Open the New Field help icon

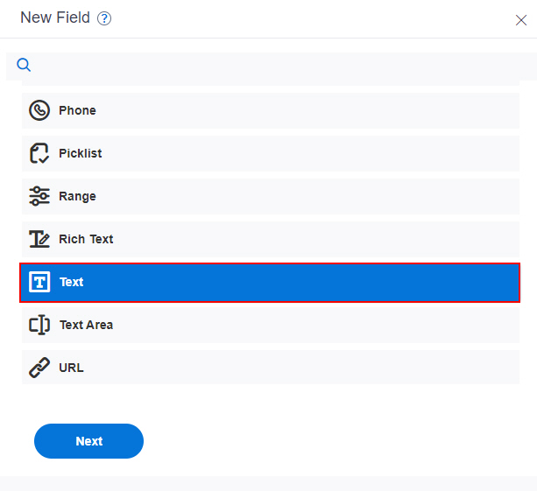104,18
